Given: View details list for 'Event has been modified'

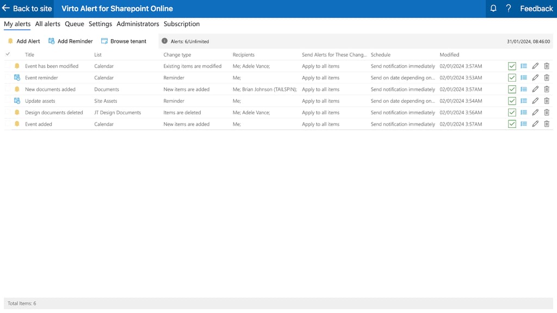Looking at the screenshot, I should [524, 66].
